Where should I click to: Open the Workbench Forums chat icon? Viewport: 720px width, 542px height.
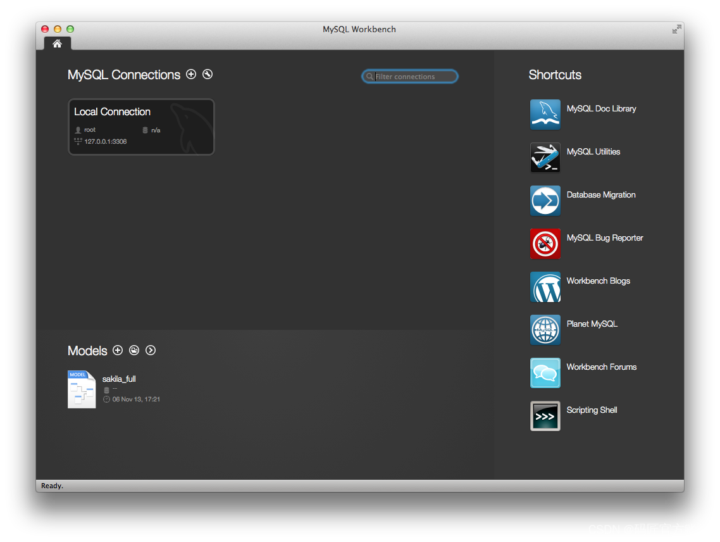pyautogui.click(x=545, y=373)
